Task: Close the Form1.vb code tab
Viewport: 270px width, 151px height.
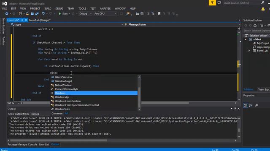Action: click(x=26, y=20)
